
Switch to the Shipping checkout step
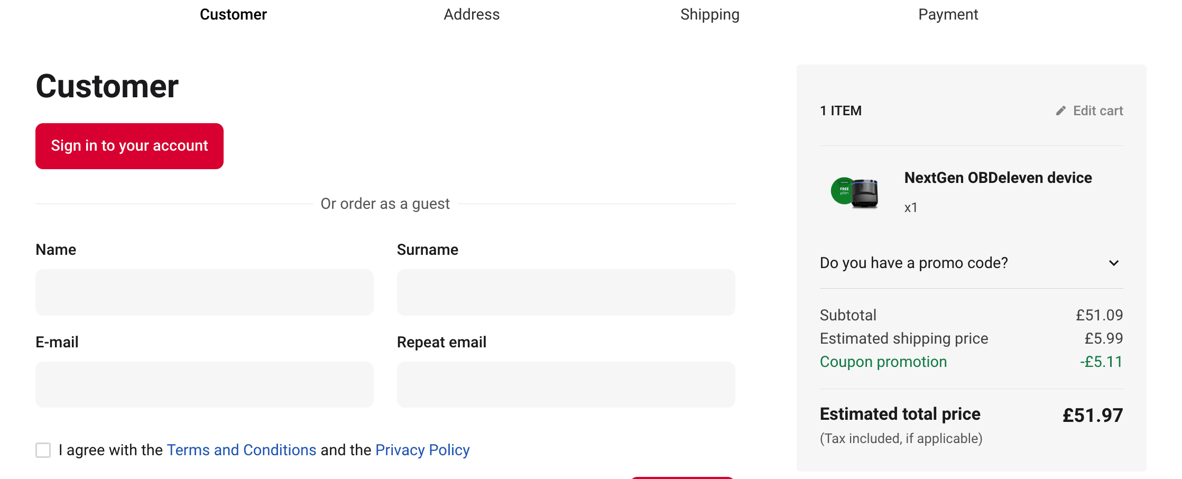709,15
